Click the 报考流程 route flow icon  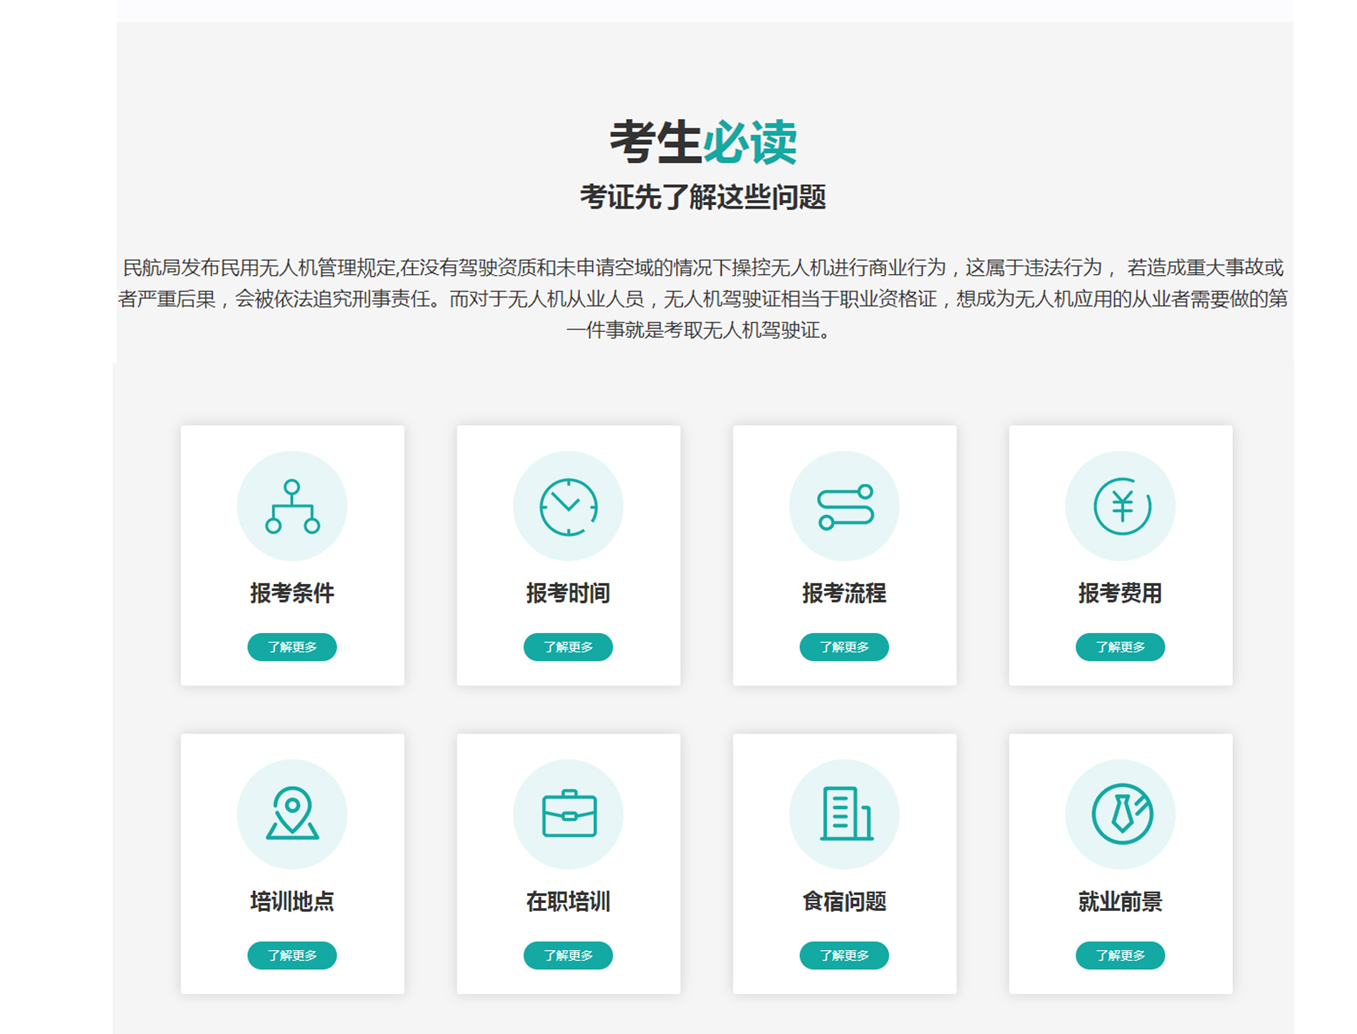(x=844, y=506)
